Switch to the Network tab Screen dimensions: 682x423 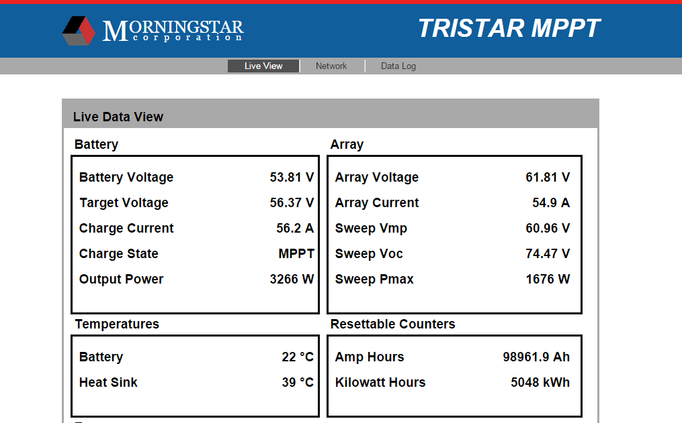[331, 66]
